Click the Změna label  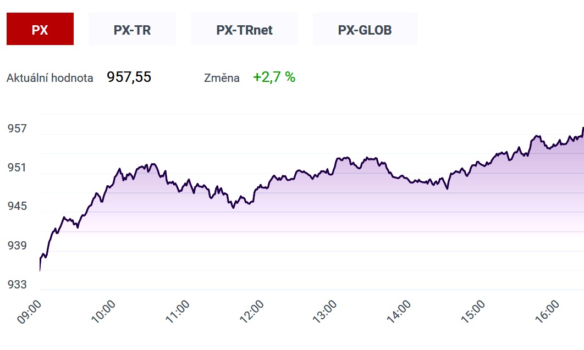(x=222, y=77)
